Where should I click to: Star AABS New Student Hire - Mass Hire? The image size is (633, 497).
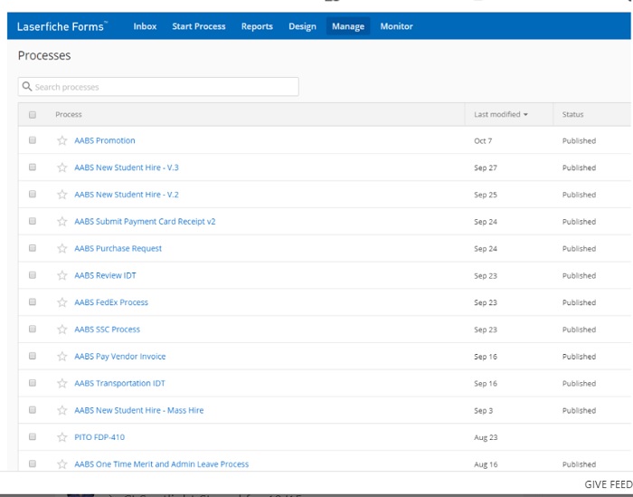point(61,410)
